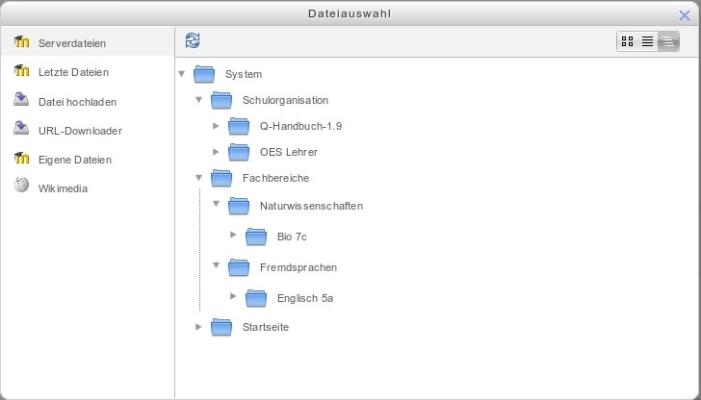Open the OES Lehrer folder
701x400 pixels.
[288, 152]
